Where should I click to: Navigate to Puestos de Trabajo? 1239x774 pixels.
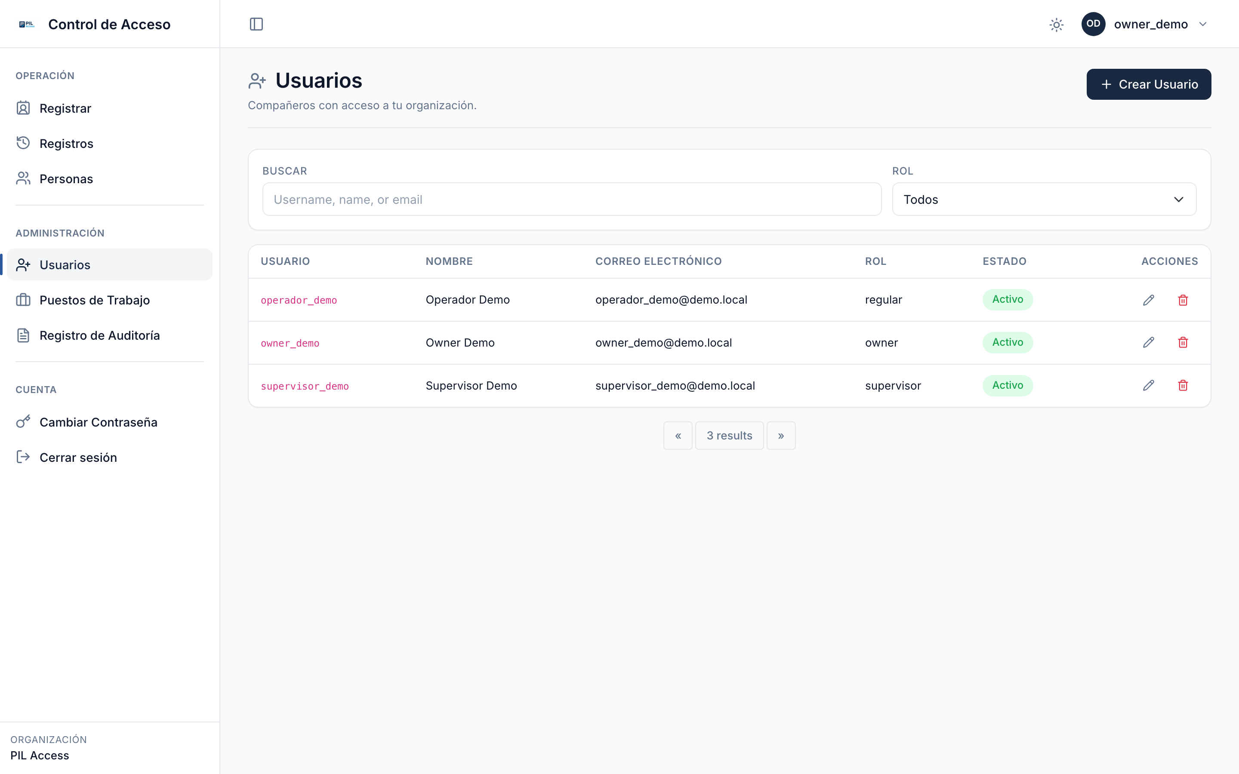tap(110, 300)
